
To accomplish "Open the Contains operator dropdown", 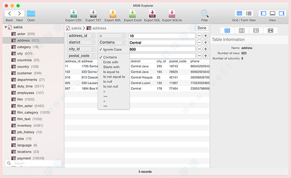I will [x=112, y=43].
